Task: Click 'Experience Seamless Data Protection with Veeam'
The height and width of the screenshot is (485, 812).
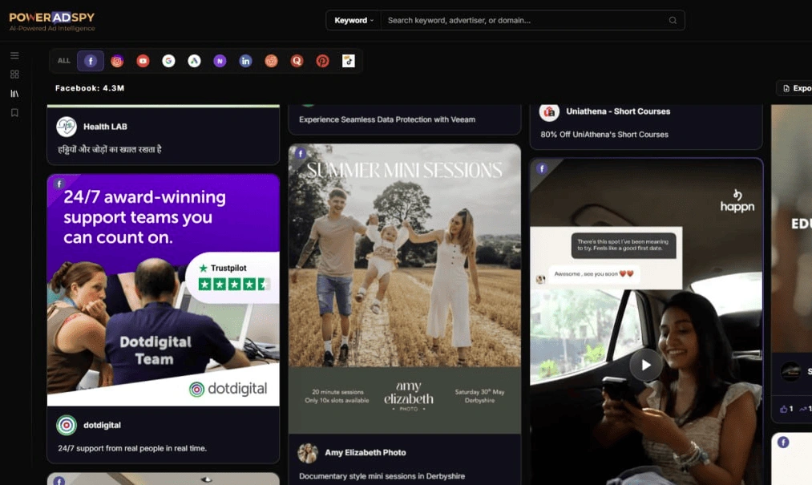Action: pyautogui.click(x=387, y=119)
